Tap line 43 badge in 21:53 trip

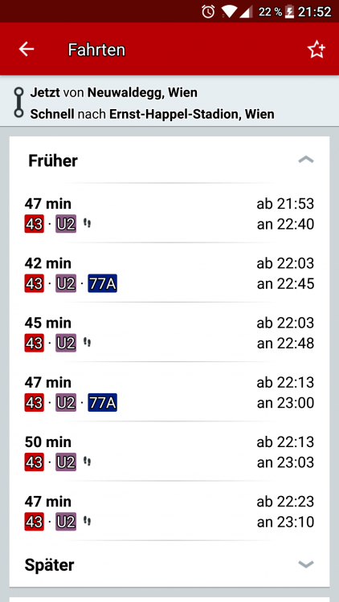(x=35, y=224)
